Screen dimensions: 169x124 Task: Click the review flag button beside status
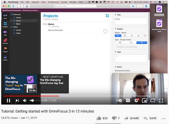click(145, 36)
